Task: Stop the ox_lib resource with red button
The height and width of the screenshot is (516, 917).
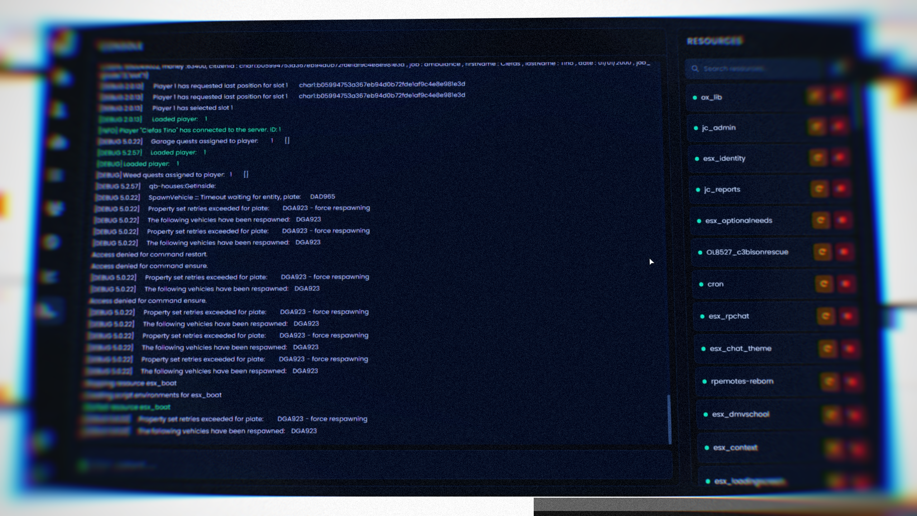Action: click(x=838, y=96)
